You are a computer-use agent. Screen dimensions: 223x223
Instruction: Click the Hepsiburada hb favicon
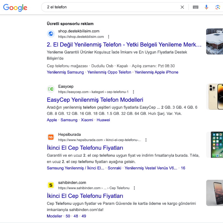click(x=51, y=137)
